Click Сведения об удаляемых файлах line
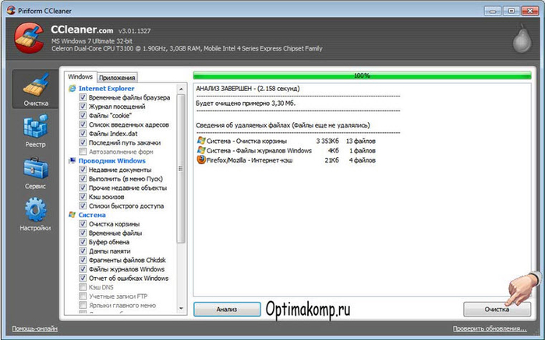The image size is (545, 340). click(283, 125)
